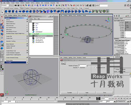Click the command line input field
The height and width of the screenshot is (105, 131).
click(33, 104)
